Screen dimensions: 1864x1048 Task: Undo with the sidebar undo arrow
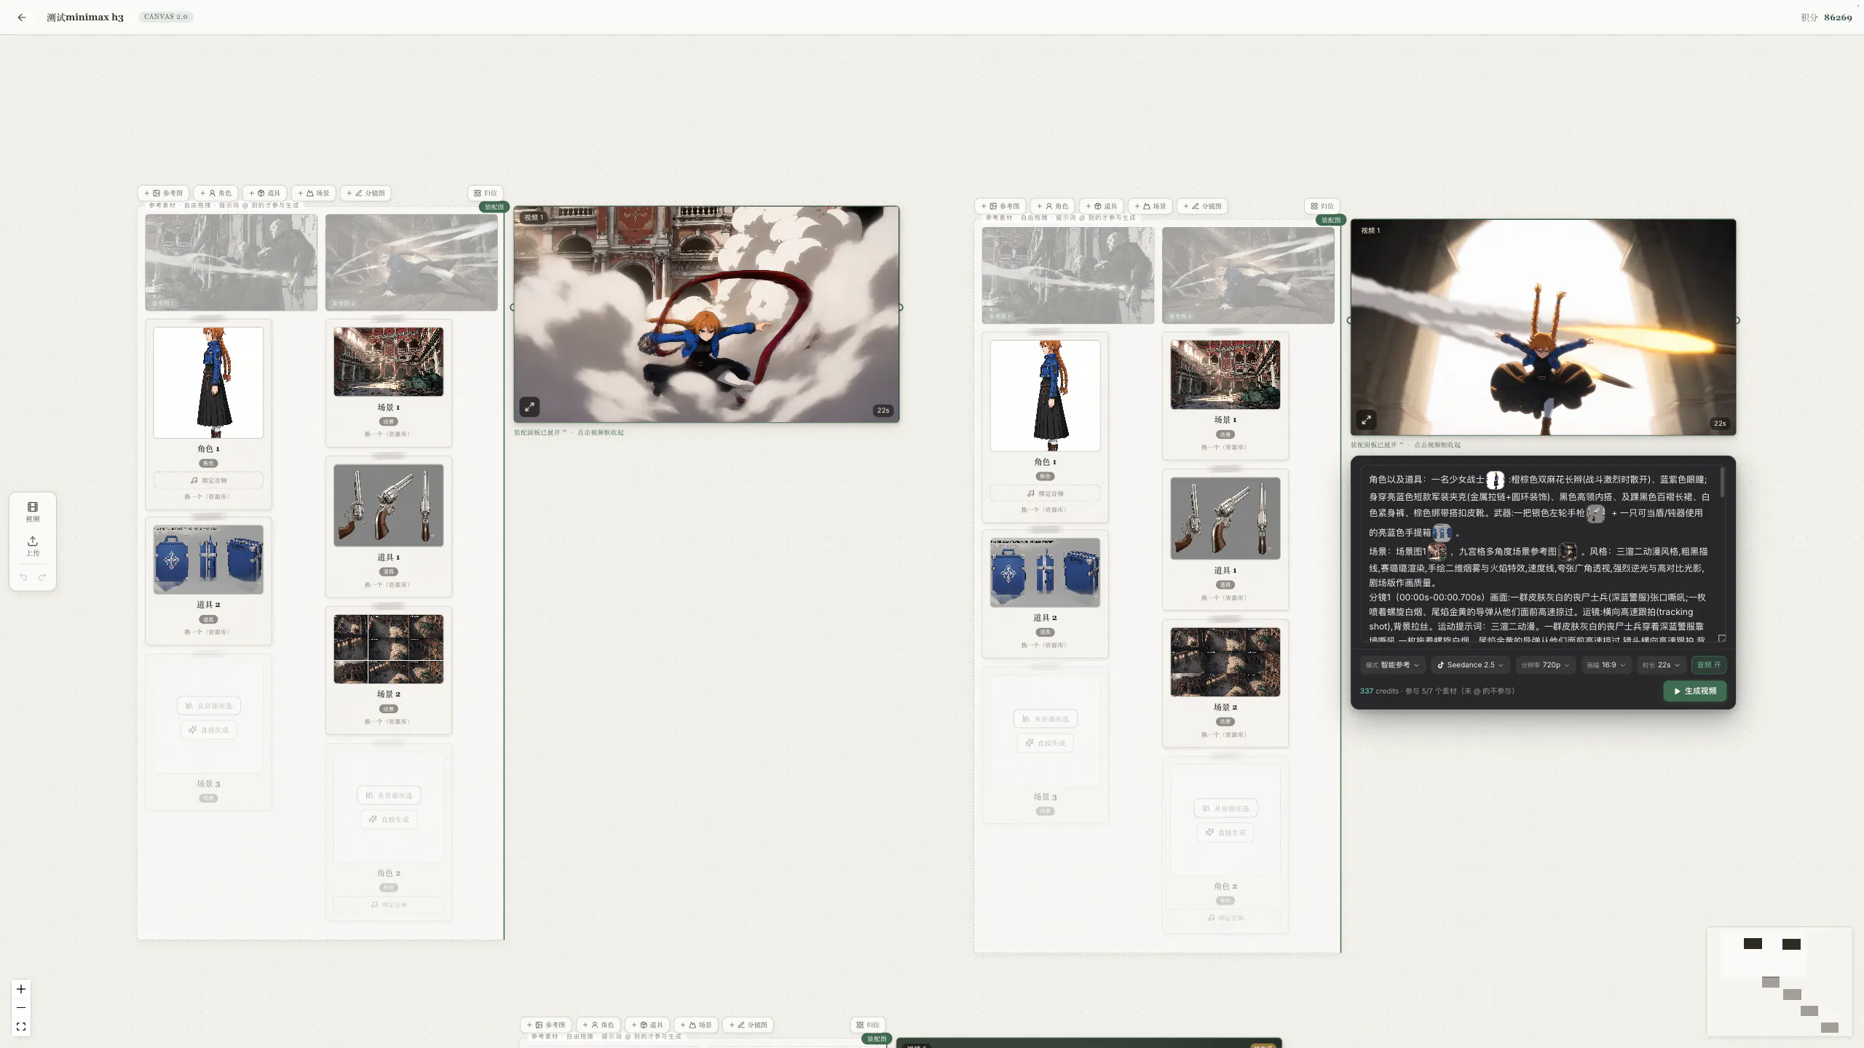[x=23, y=577]
